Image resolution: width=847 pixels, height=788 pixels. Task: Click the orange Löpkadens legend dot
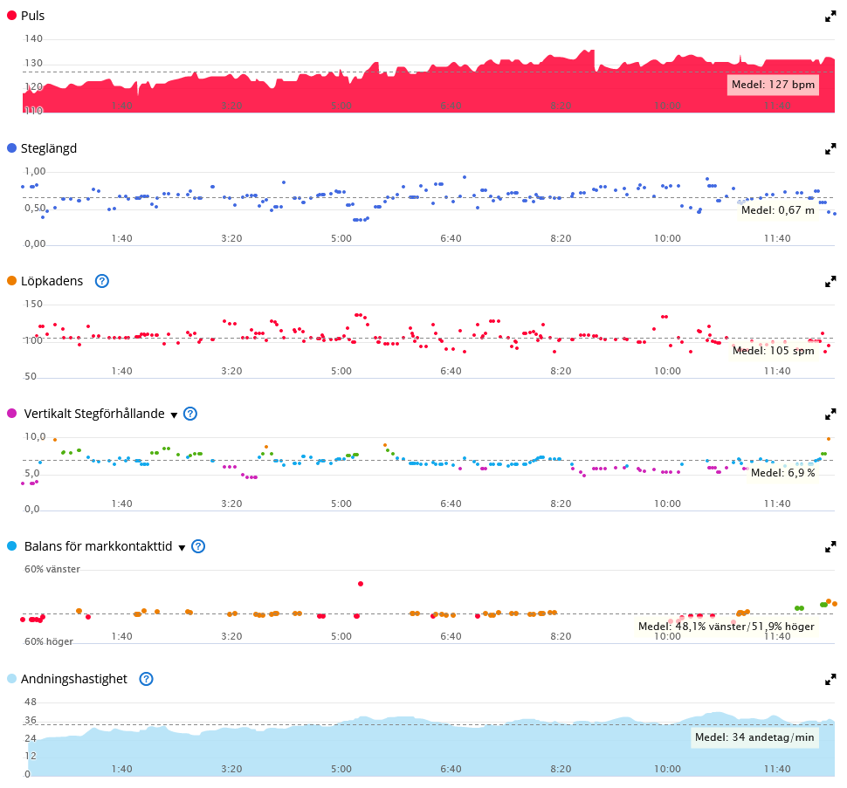pyautogui.click(x=12, y=281)
